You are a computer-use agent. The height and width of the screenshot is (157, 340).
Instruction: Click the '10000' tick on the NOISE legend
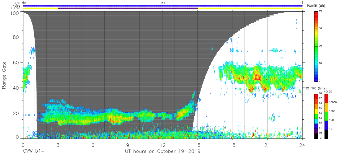(333, 102)
